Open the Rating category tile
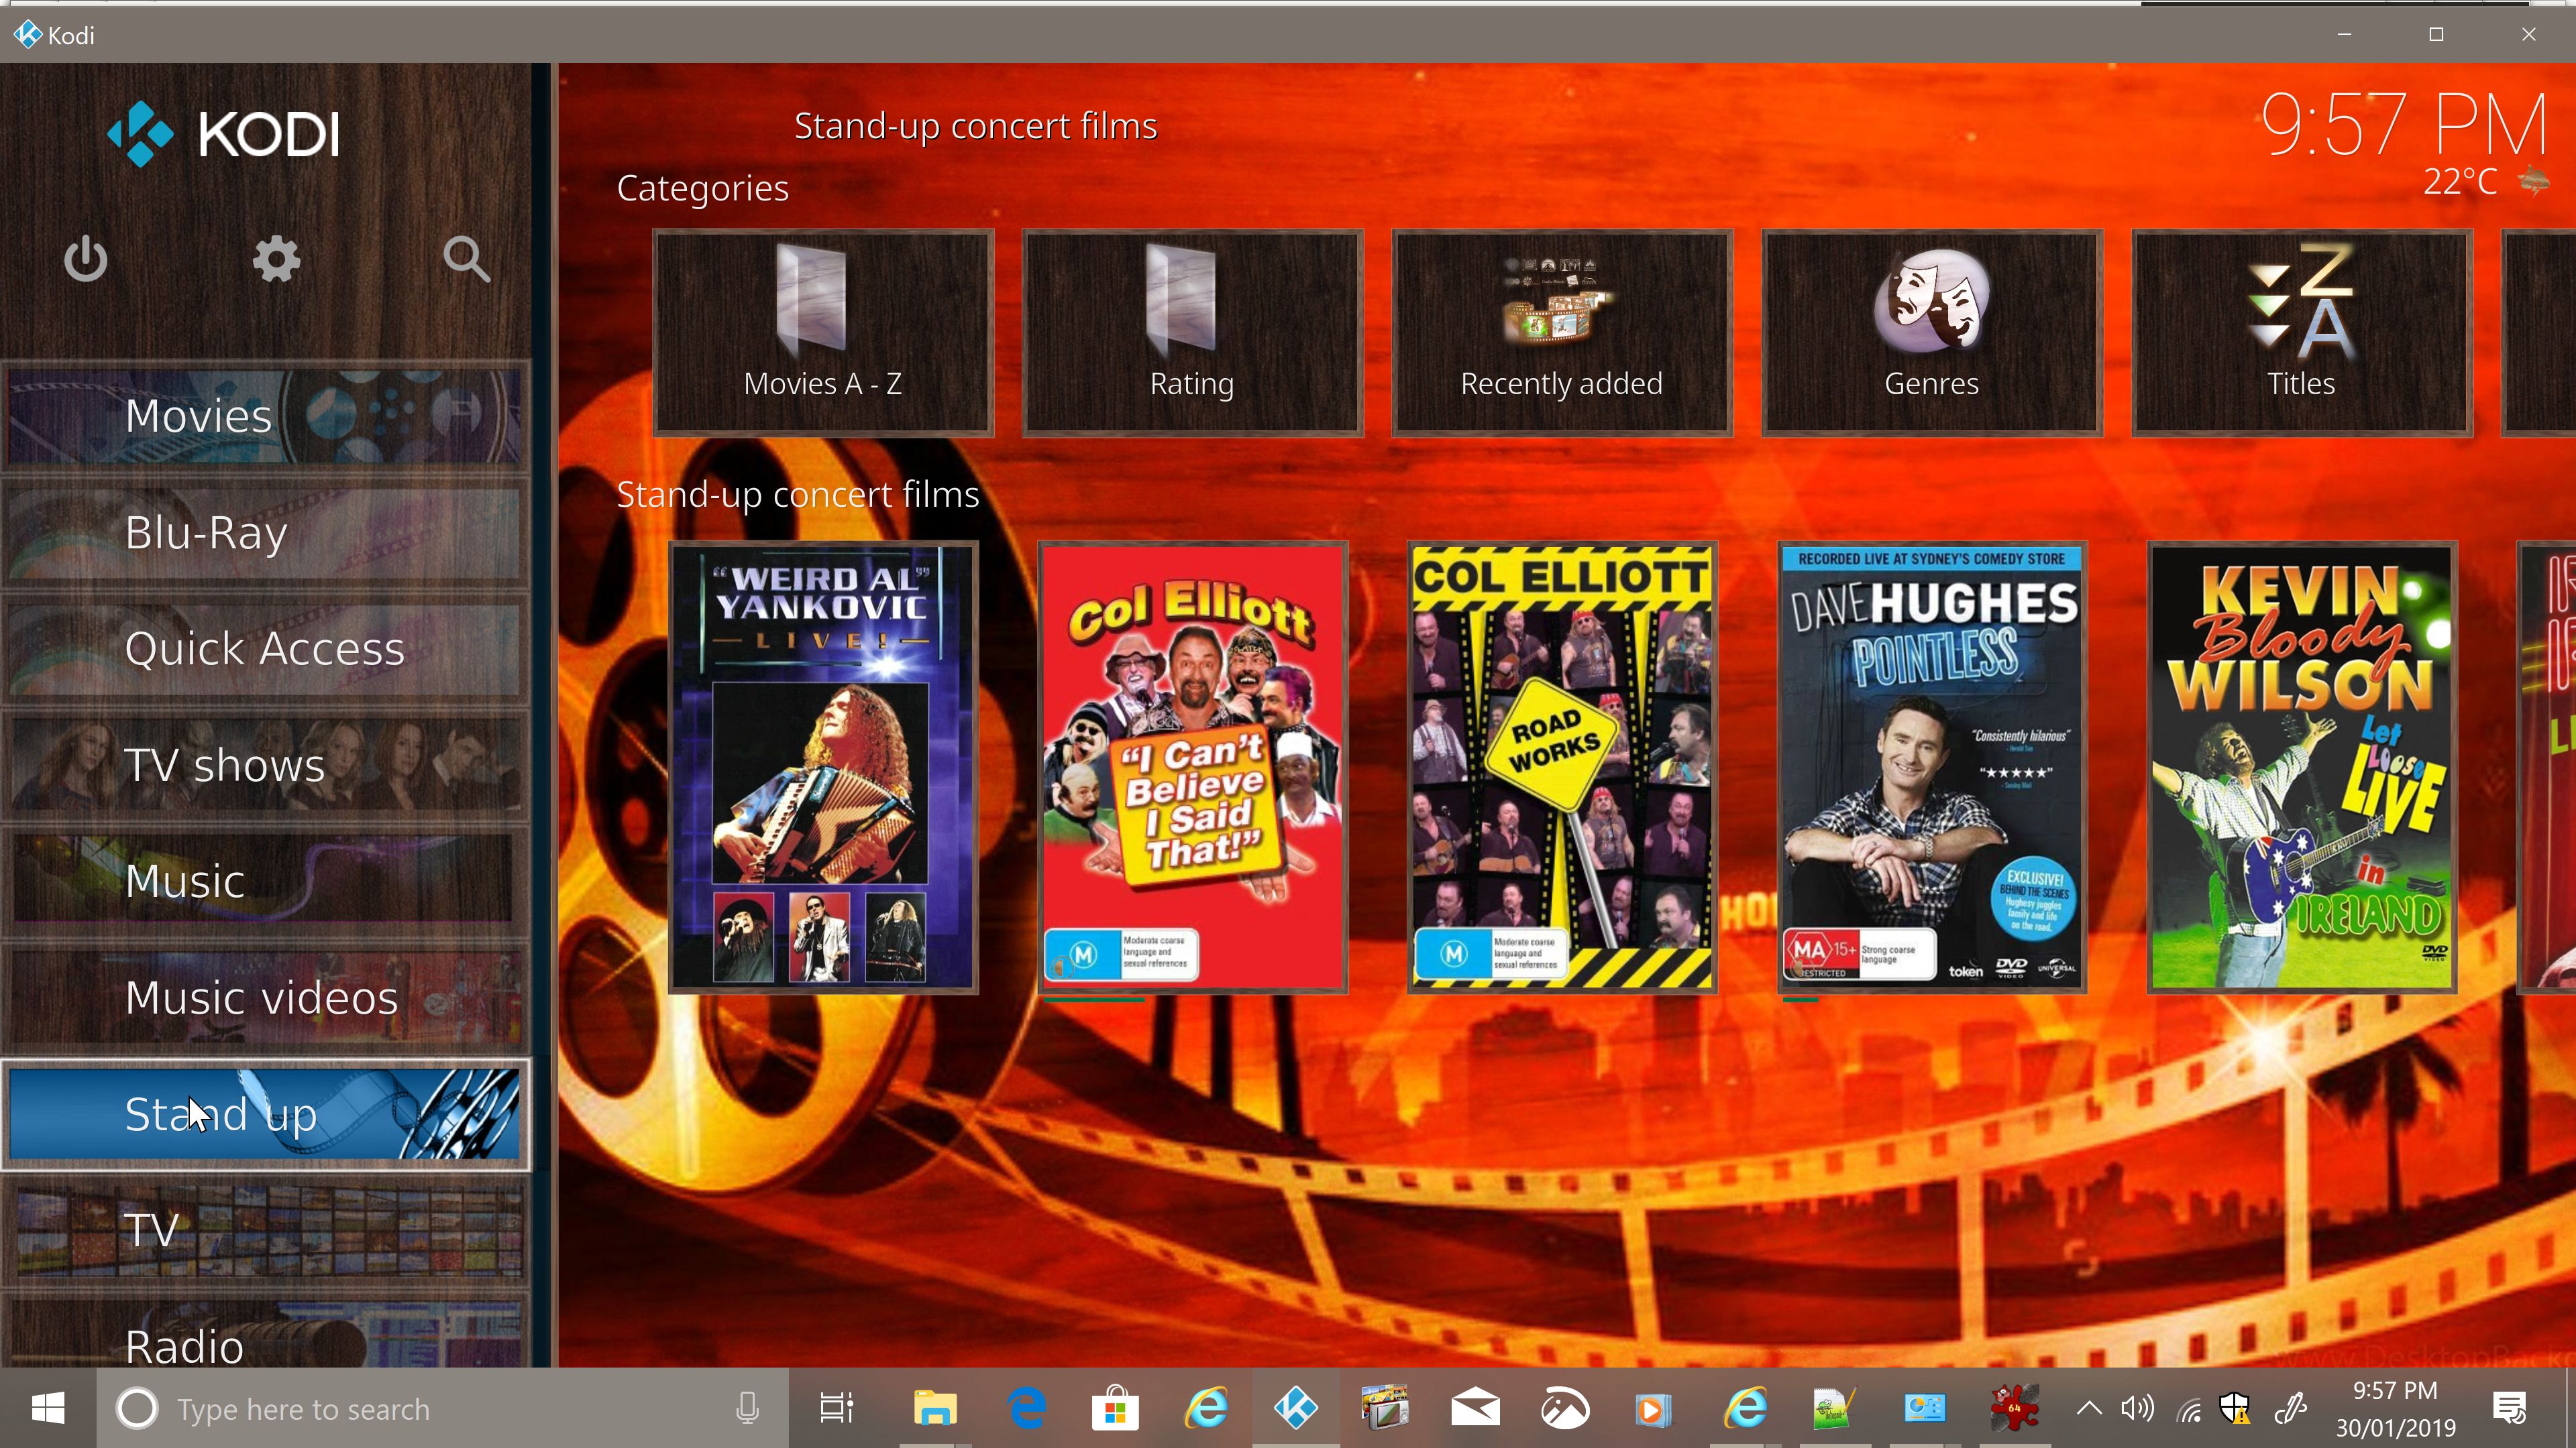Screen dimensions: 2576x1448 (x=1192, y=333)
